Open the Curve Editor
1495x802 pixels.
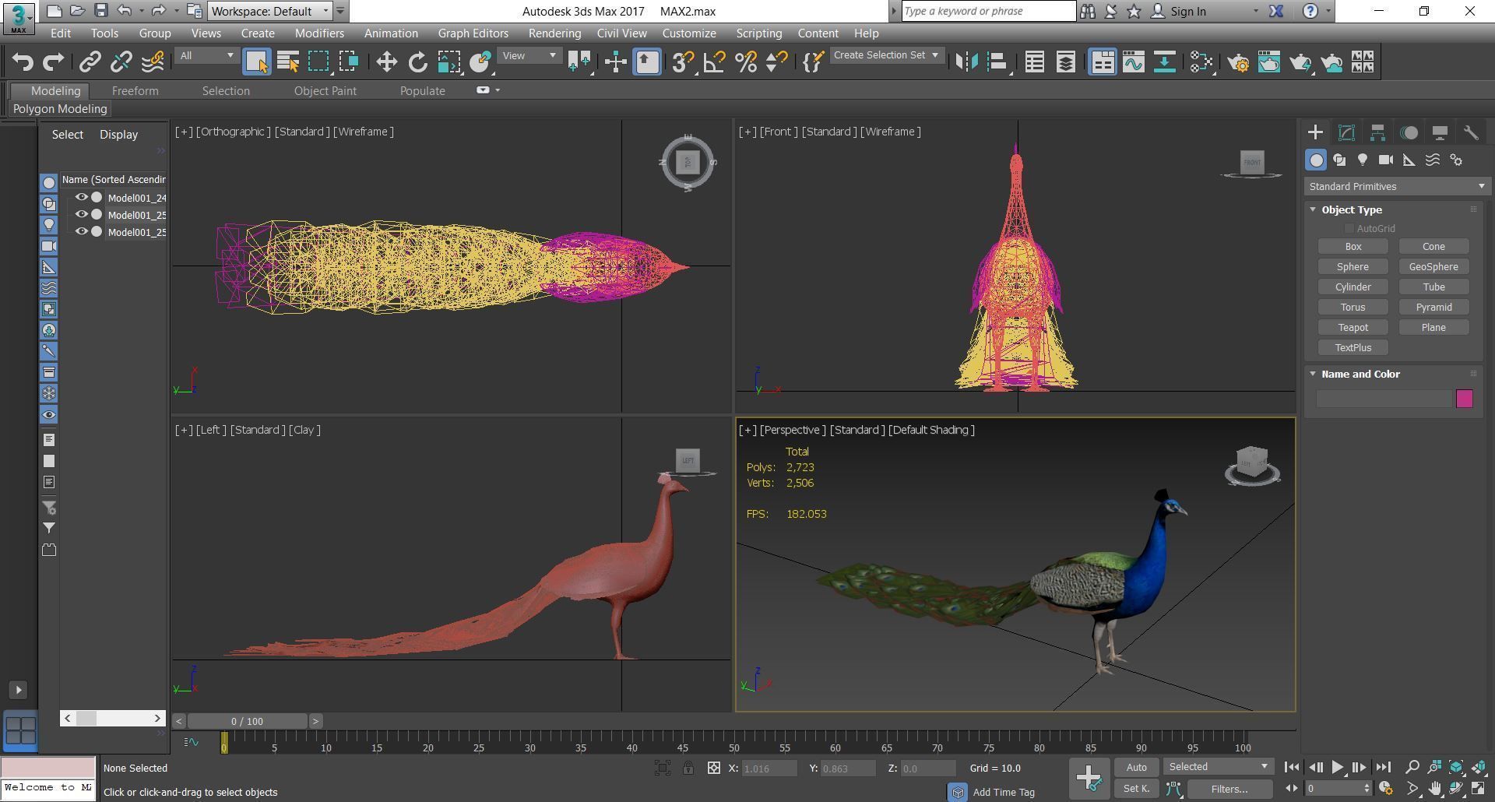(1134, 62)
